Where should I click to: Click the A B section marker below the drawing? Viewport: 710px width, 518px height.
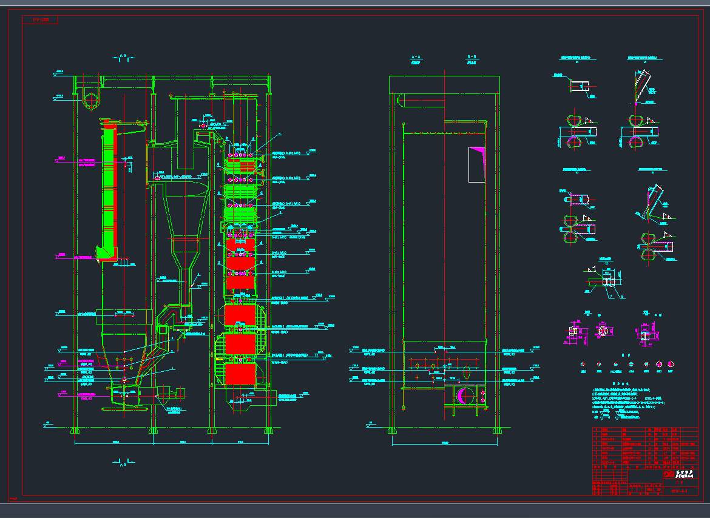[x=124, y=463]
